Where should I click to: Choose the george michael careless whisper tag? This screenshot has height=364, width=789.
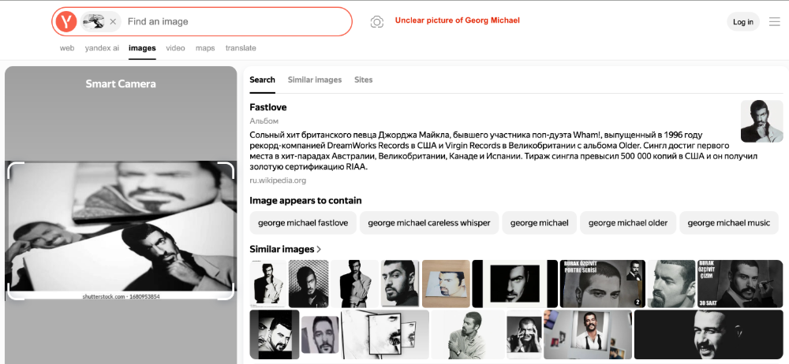tap(429, 223)
